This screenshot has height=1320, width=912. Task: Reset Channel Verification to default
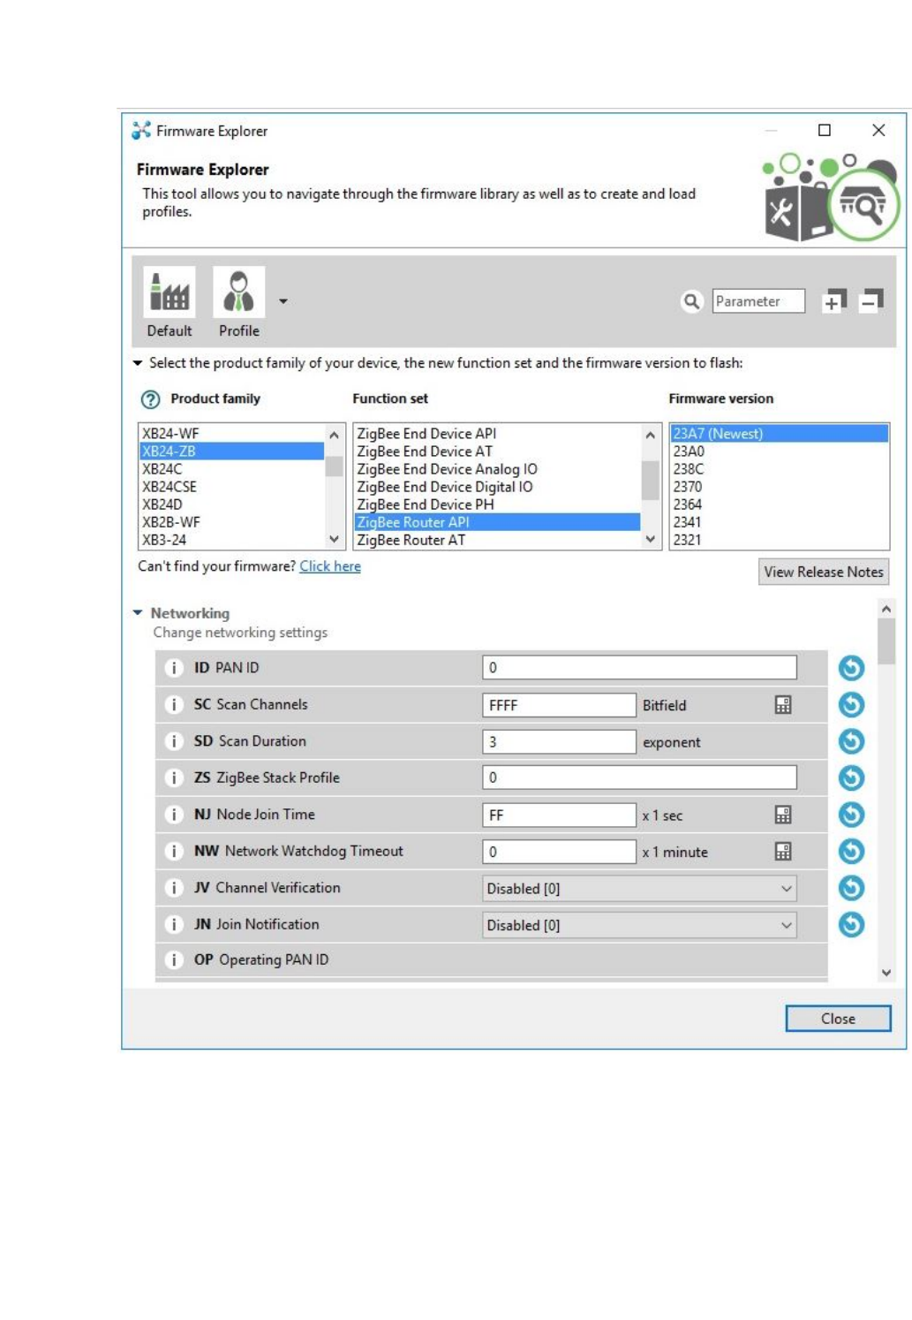851,888
